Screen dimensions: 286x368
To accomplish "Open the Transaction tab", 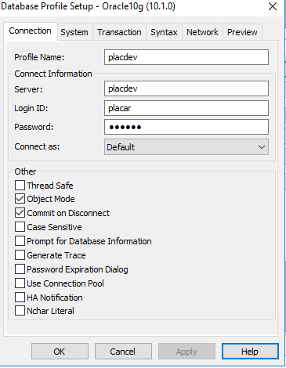I will [x=119, y=32].
